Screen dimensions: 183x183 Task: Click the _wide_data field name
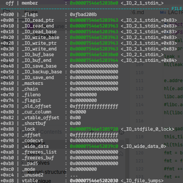coord(35,146)
